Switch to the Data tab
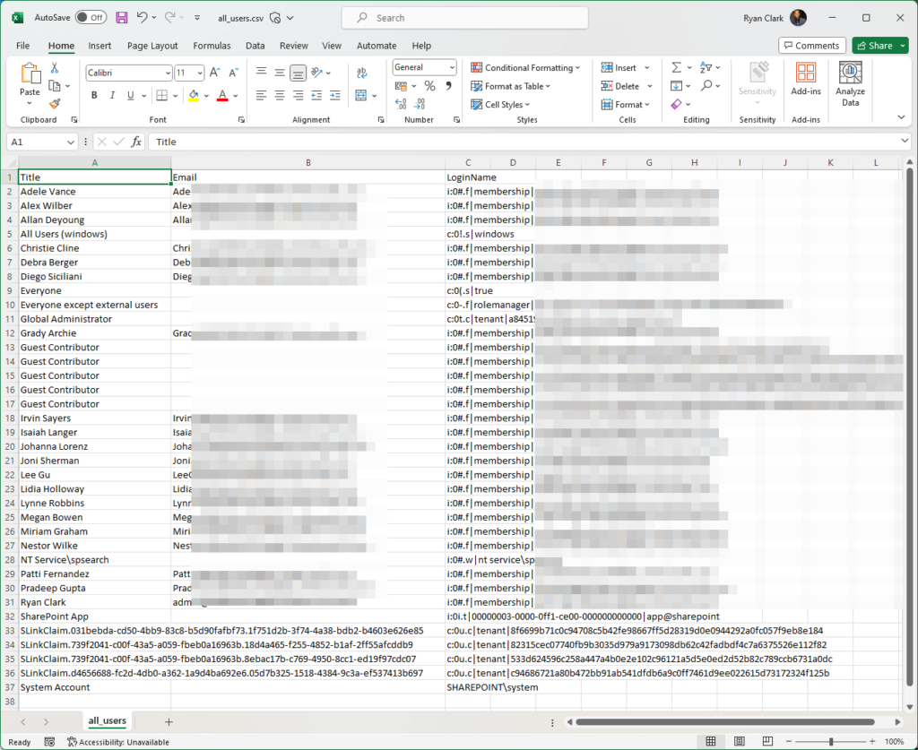918x750 pixels. pyautogui.click(x=255, y=46)
